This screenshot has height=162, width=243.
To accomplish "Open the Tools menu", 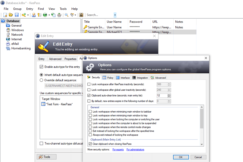I will (x=63, y=9).
